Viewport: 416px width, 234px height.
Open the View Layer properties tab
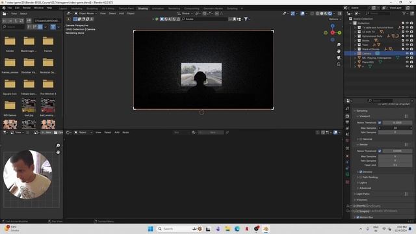[347, 128]
